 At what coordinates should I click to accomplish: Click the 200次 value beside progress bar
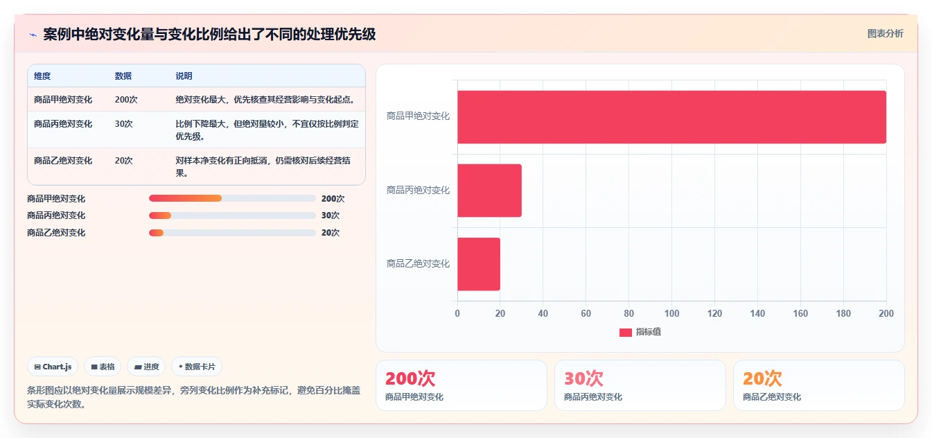tap(333, 199)
